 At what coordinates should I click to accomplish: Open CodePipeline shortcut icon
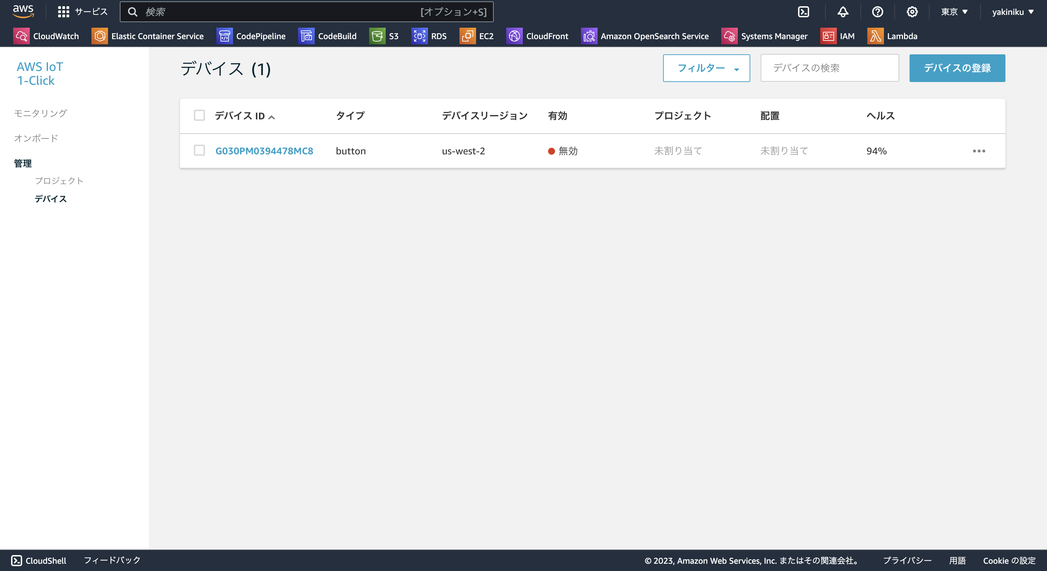[224, 36]
